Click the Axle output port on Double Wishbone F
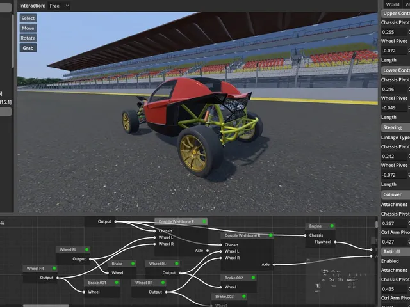Viewport: 410px width, 307px height. point(208,251)
